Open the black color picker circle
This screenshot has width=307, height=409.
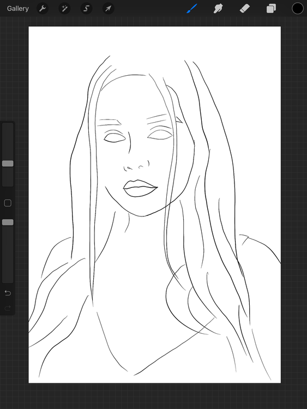297,9
